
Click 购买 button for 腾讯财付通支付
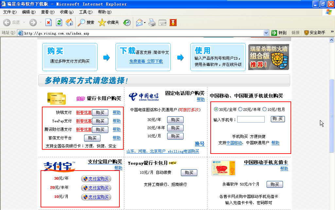point(100,129)
